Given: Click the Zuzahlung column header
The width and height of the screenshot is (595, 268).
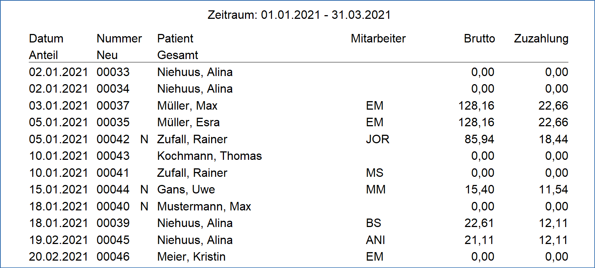Looking at the screenshot, I should [541, 38].
